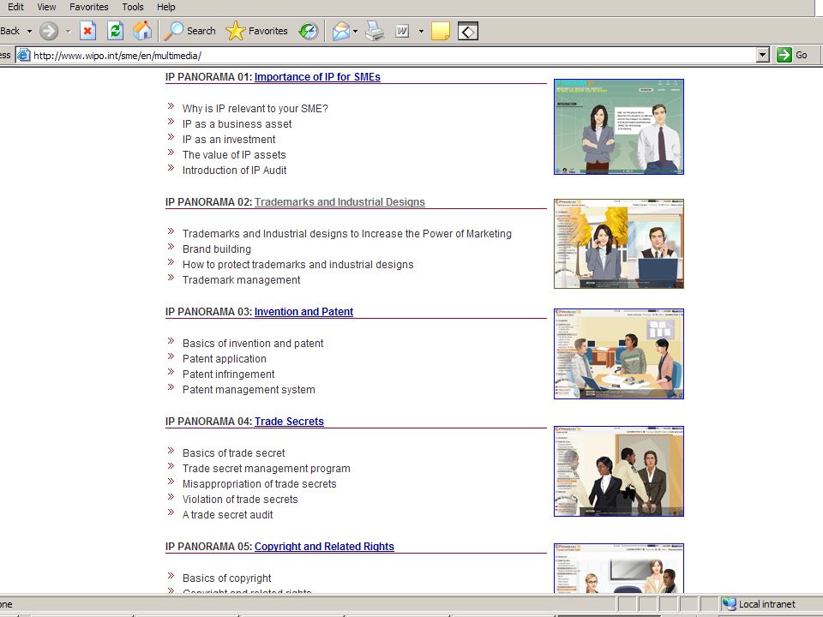Viewport: 823px width, 617px height.
Task: Go to the Home page icon
Action: (x=142, y=31)
